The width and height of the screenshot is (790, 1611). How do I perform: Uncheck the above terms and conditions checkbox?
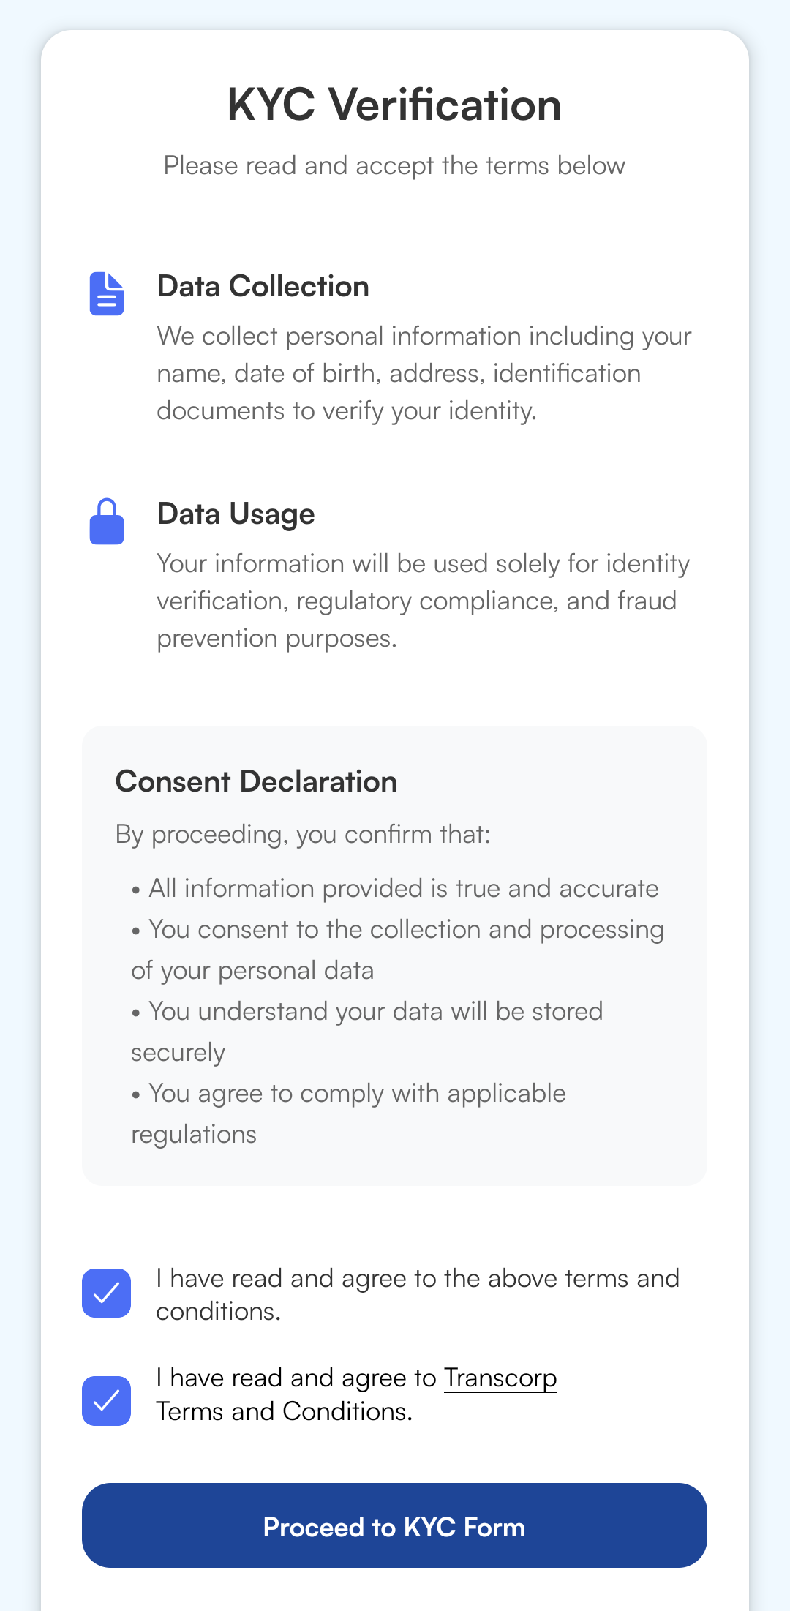coord(107,1293)
